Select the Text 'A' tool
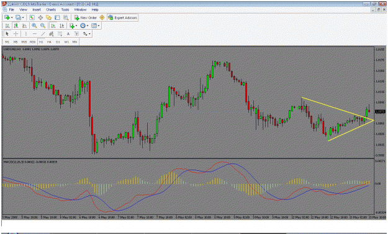 (68, 34)
